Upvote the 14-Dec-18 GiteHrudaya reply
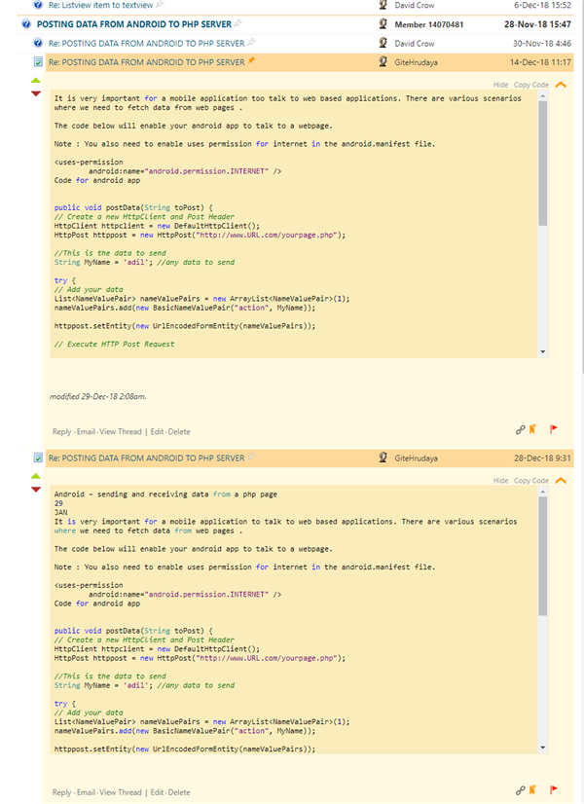Screen dimensions: 584x804 [36, 81]
